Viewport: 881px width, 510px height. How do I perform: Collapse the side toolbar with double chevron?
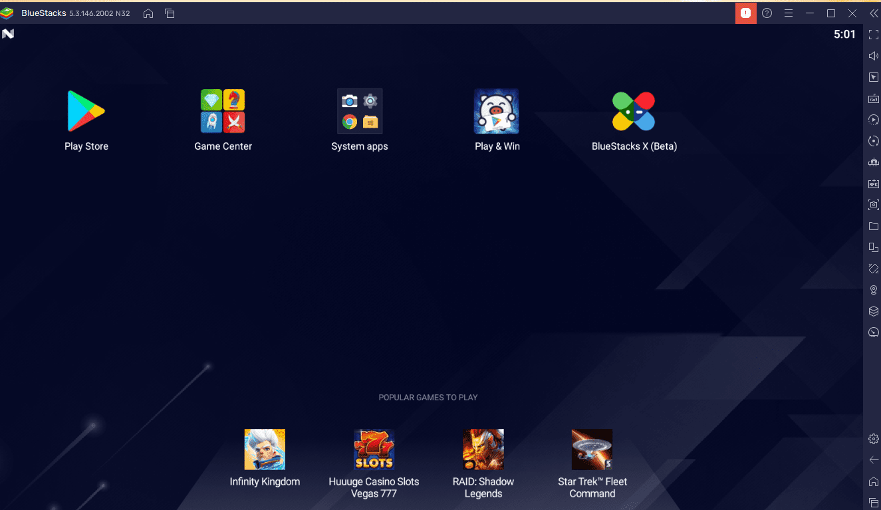click(874, 13)
